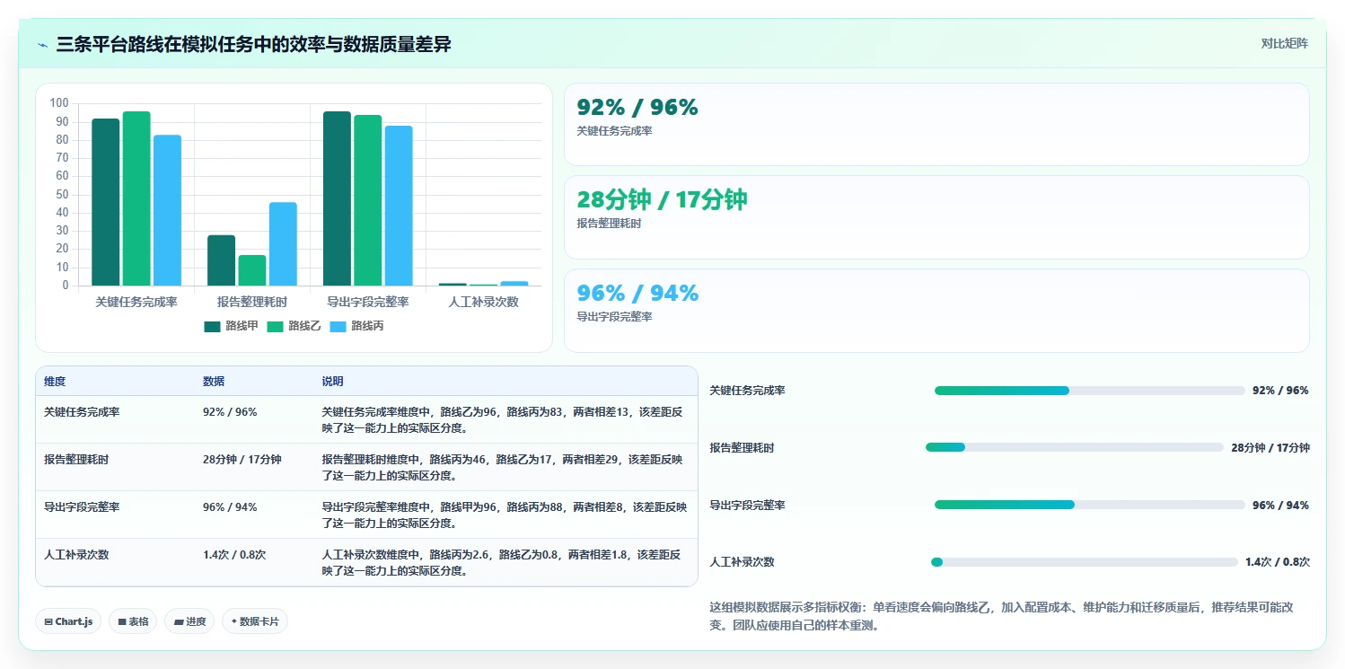Image resolution: width=1345 pixels, height=669 pixels.
Task: Click the page title 三条平台路线在模拟任务中的效率与数据质量差异
Action: pyautogui.click(x=253, y=45)
